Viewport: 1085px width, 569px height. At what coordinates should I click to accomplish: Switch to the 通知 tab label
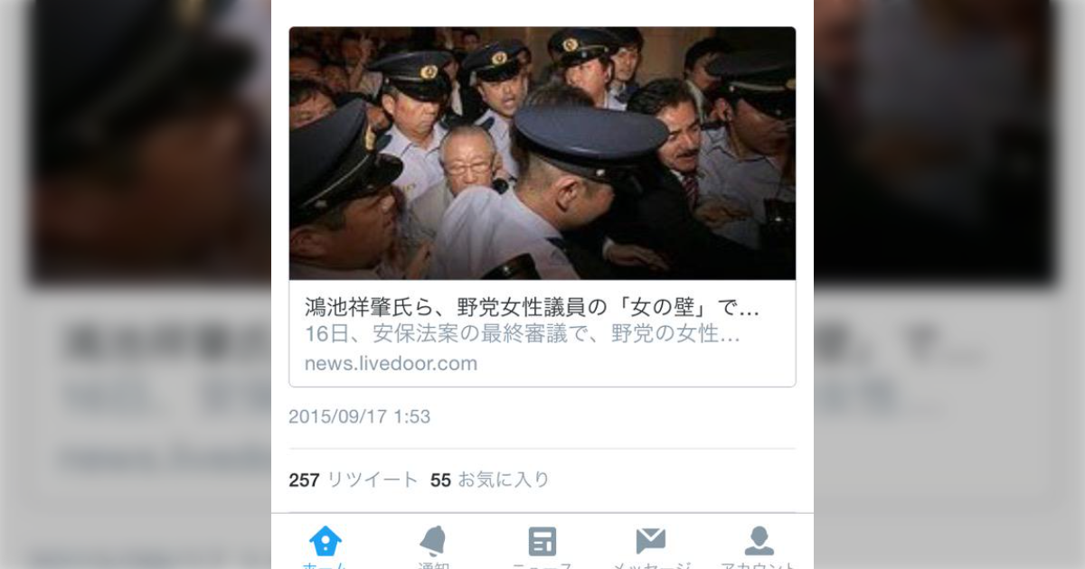433,564
